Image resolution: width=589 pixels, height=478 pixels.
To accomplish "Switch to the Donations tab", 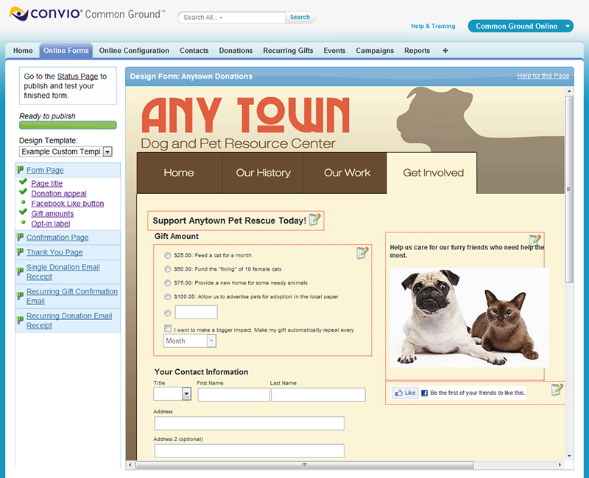I will tap(236, 51).
